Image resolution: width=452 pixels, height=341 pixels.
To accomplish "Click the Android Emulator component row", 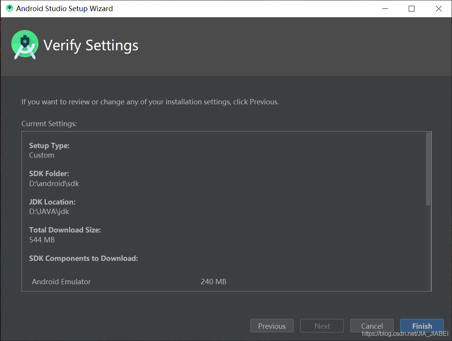I will [x=129, y=282].
